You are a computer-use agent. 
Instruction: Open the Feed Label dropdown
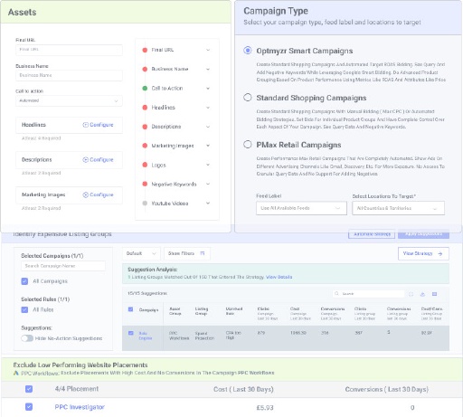301,208
